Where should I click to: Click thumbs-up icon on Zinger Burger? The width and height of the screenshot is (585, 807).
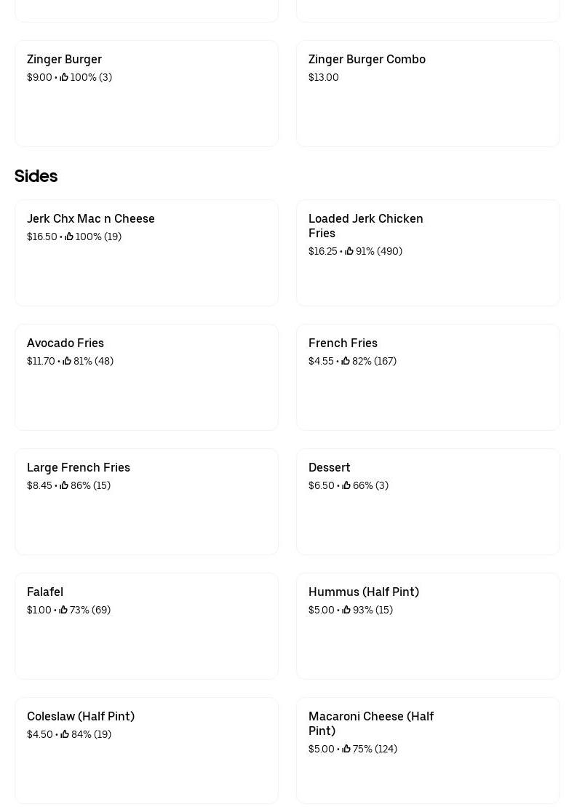[x=64, y=77]
